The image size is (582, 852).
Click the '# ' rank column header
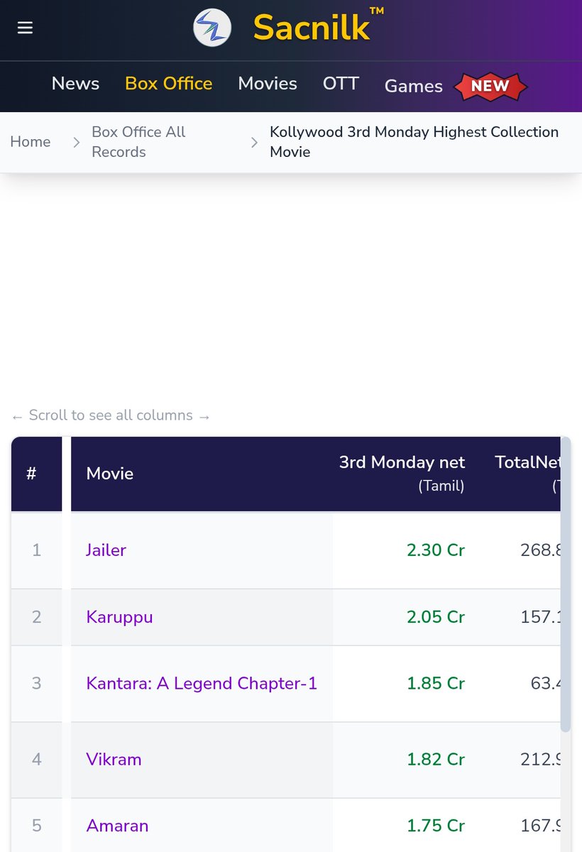[36, 474]
